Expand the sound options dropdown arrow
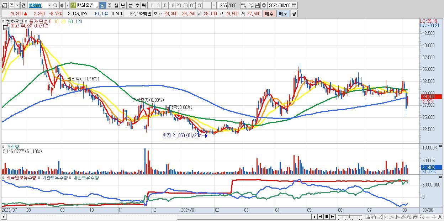Screen dimensions: 444x221 [67, 5]
